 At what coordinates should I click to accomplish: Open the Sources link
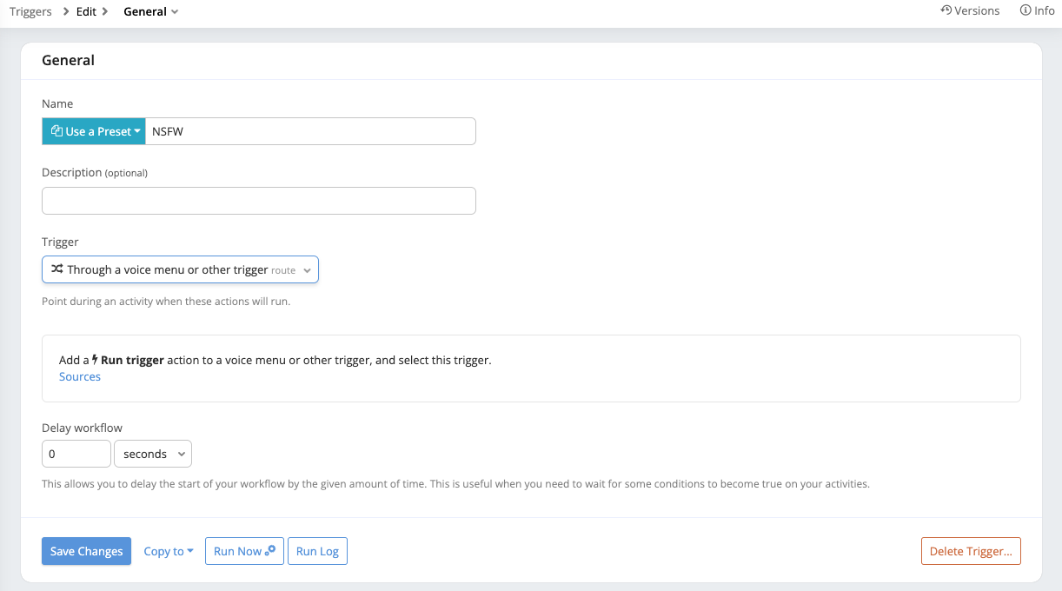tap(79, 376)
